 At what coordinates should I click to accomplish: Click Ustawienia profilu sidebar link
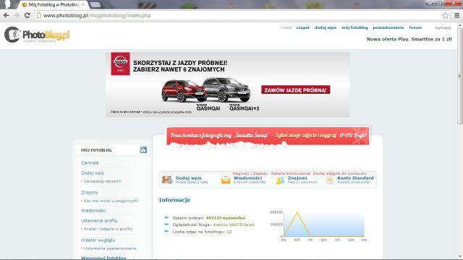coord(99,220)
